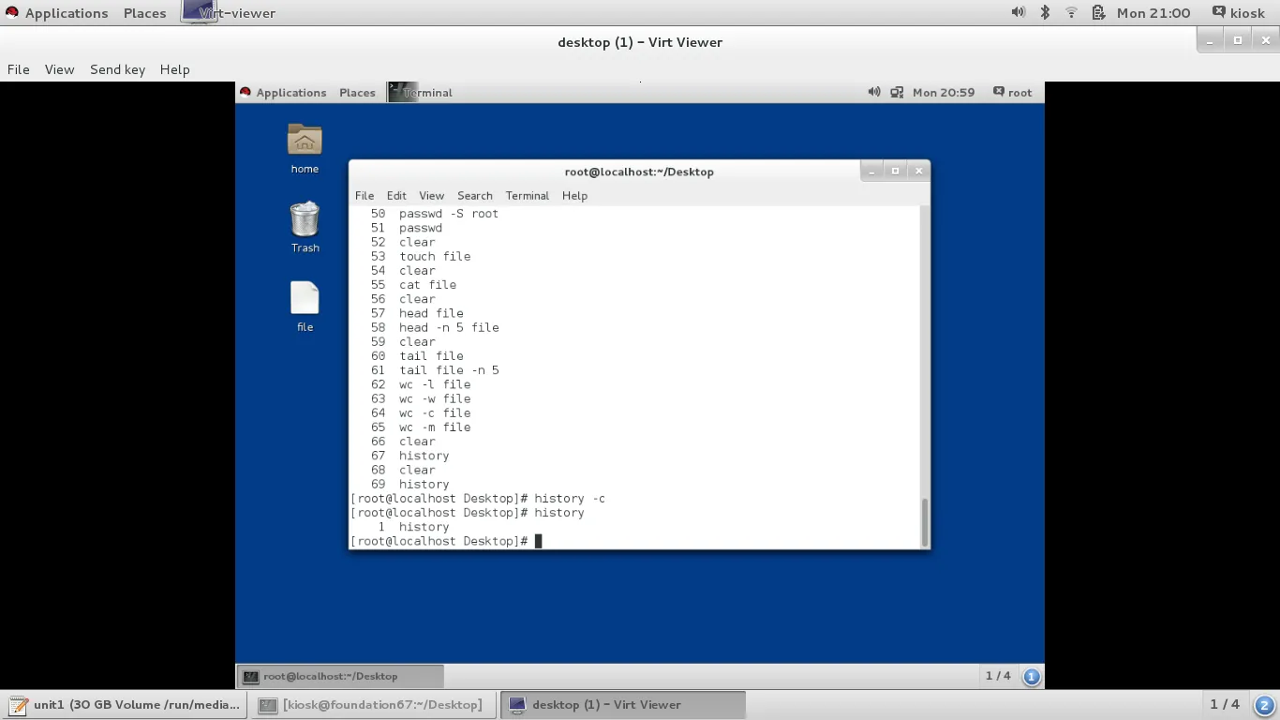Viewport: 1280px width, 720px height.
Task: Open the terminal Edit menu
Action: click(396, 195)
